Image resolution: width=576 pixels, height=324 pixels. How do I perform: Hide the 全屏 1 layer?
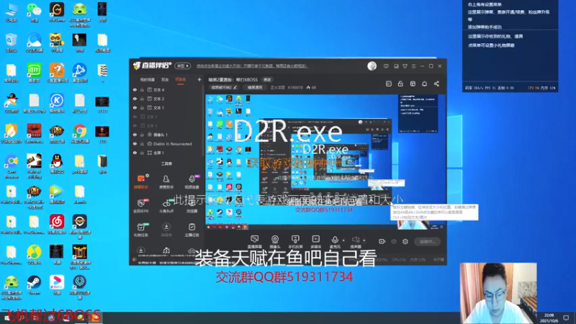(x=135, y=153)
